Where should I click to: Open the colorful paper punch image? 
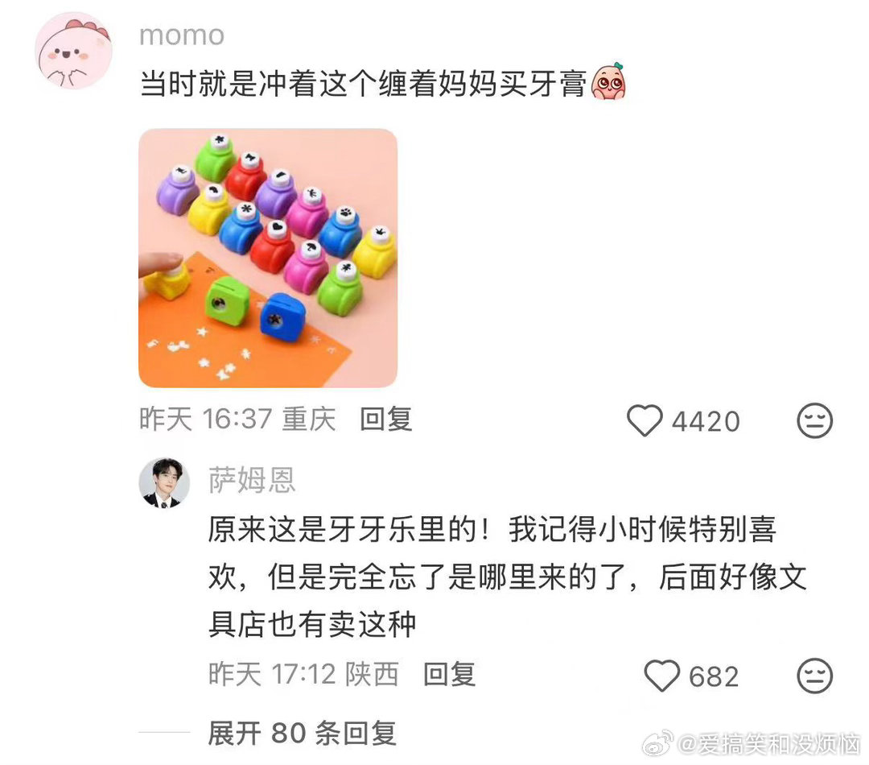268,258
